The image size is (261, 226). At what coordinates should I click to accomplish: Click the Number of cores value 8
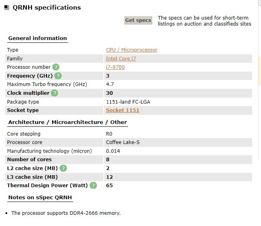tap(108, 160)
